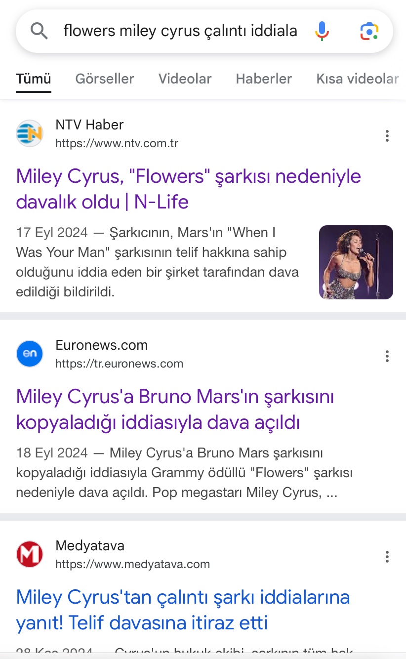
Task: Open NTV headline about Flowers lawsuit
Action: pyautogui.click(x=188, y=189)
